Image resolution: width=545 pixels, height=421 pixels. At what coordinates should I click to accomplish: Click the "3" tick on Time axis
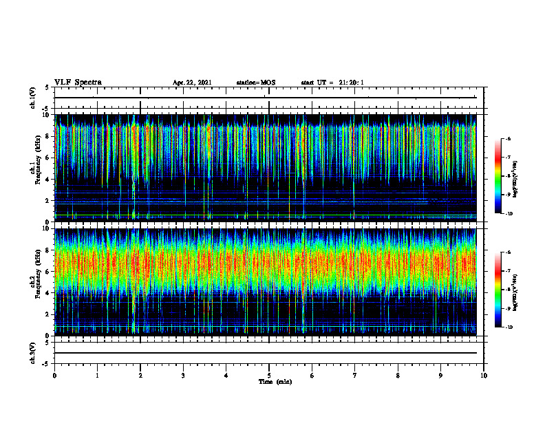tap(183, 376)
